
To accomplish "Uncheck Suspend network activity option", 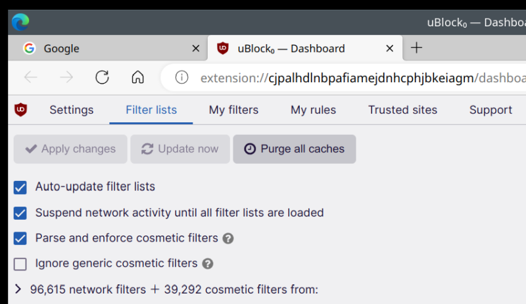I will tap(20, 213).
